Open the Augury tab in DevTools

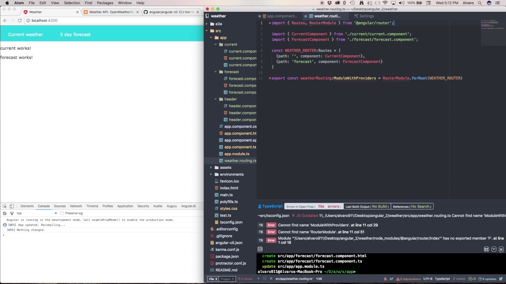click(x=172, y=206)
